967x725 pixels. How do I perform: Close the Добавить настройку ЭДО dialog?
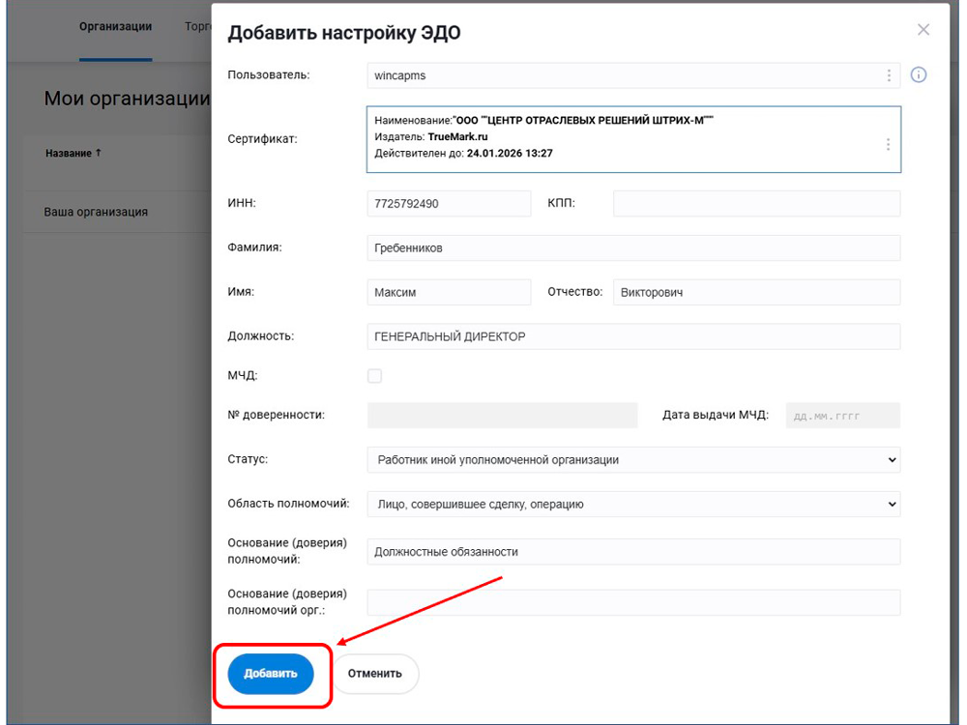click(923, 30)
